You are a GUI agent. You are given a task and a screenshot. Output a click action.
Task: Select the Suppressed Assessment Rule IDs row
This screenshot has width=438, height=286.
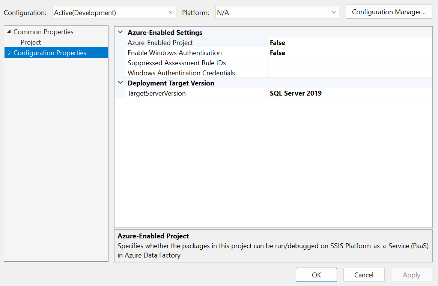[x=176, y=63]
